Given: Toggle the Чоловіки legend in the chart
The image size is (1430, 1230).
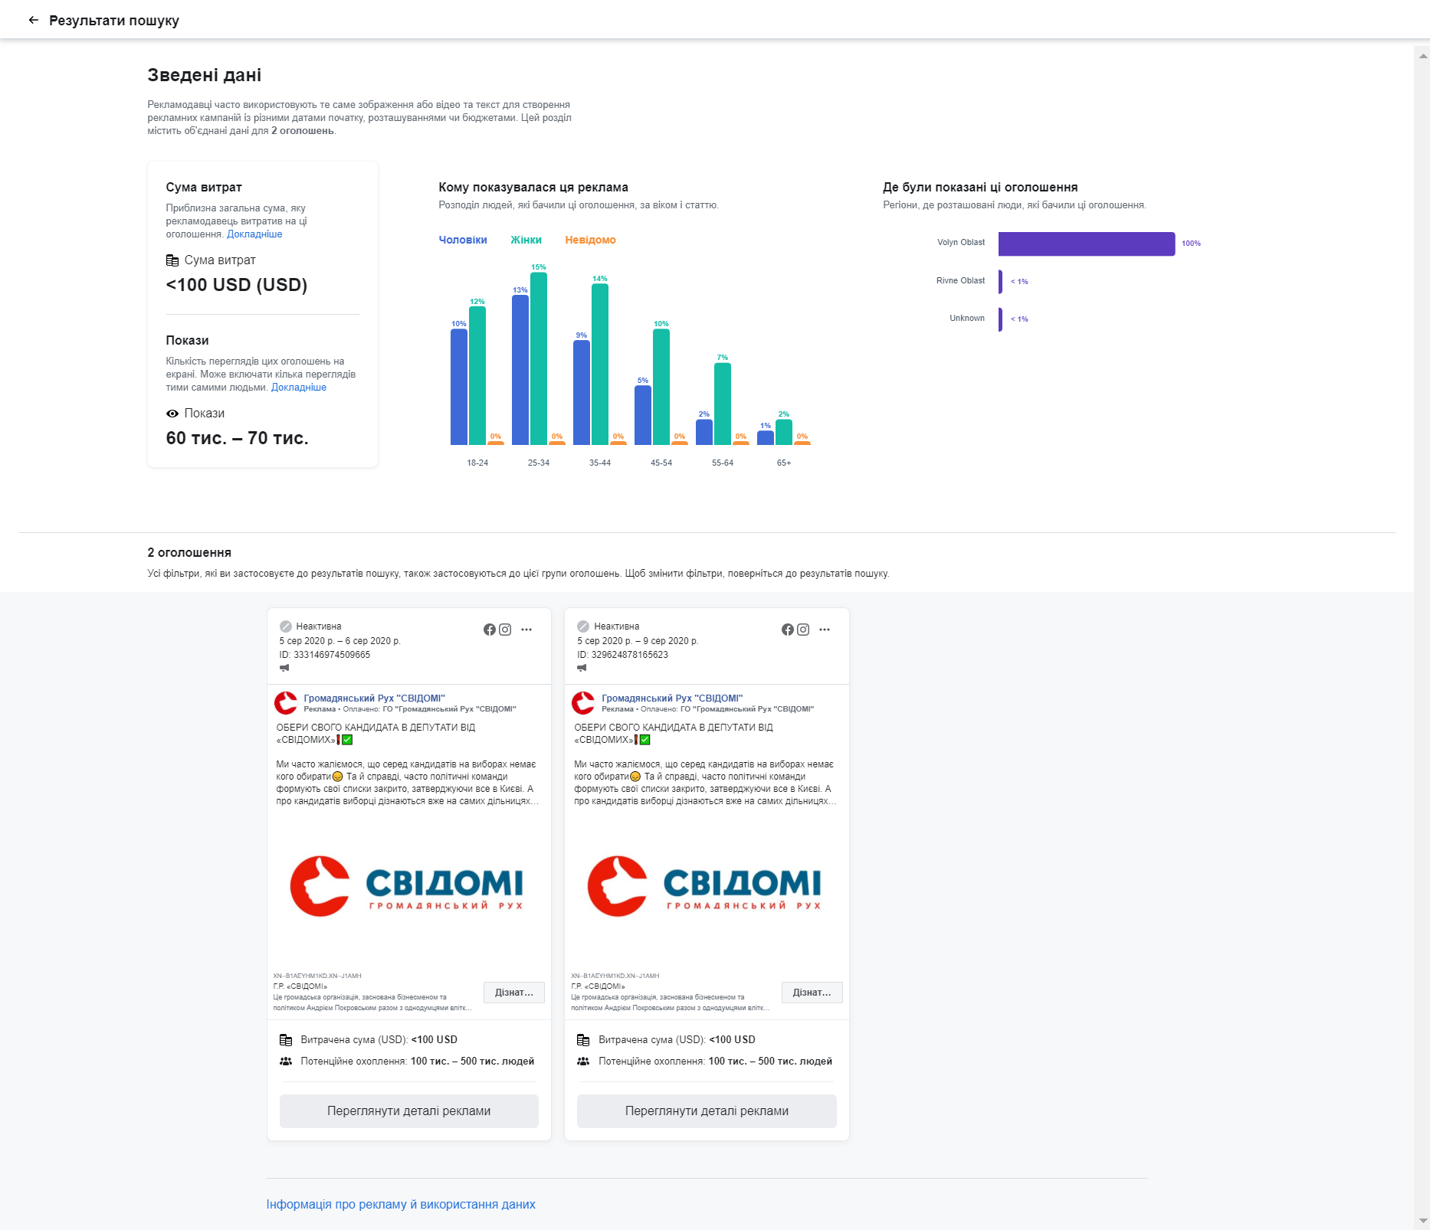Looking at the screenshot, I should click(462, 240).
